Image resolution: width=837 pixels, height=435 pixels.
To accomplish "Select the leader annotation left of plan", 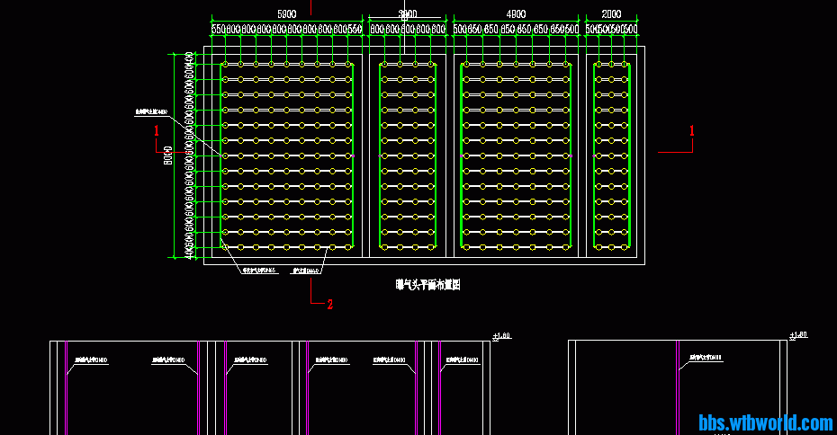I will [x=151, y=112].
